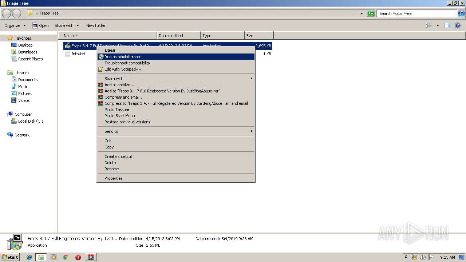Viewport: 466px width, 262px height.
Task: Expand Share with submenu in context menu
Action: tap(176, 79)
